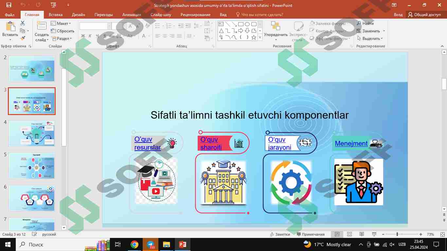Toggle Примечания comments pane
Screen dimensions: 447x251
pyautogui.click(x=311, y=234)
